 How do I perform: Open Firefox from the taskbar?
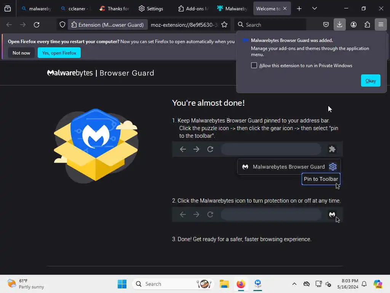coord(241,284)
